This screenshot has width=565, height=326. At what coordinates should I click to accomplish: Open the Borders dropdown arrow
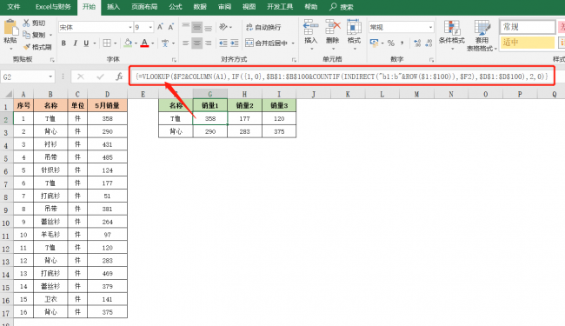point(116,43)
